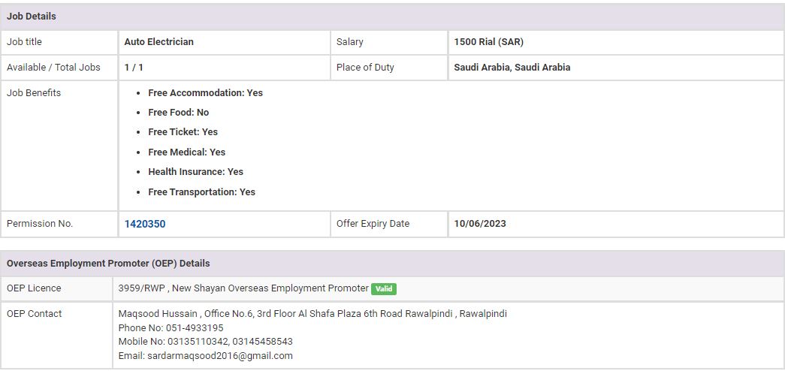Click the Maqsood Hussain office address line

pyautogui.click(x=312, y=314)
